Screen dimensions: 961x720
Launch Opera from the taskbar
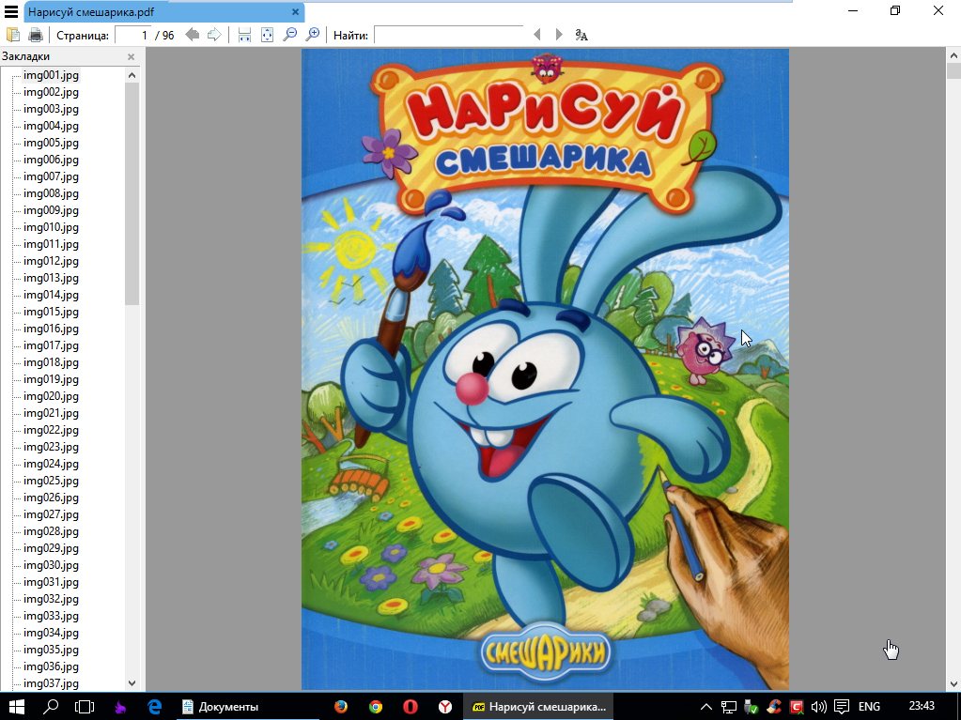(x=410, y=707)
